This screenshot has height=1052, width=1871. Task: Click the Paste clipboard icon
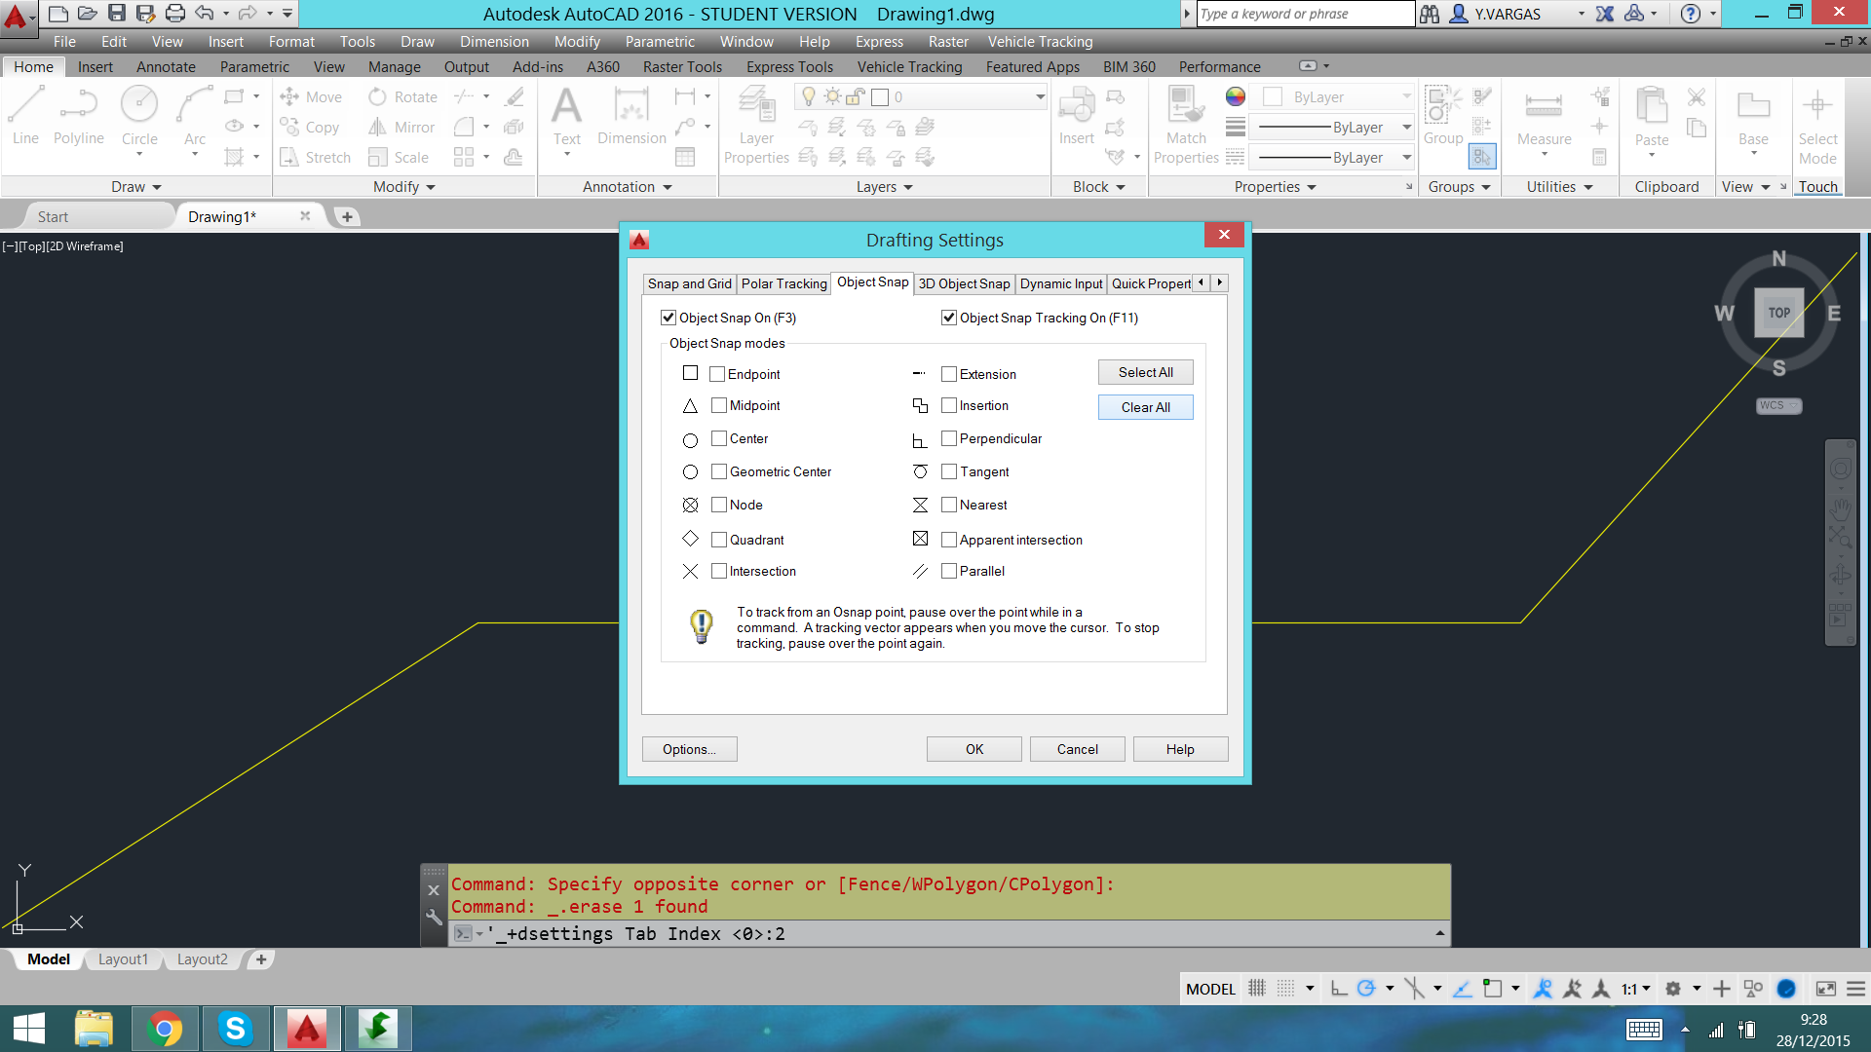tap(1652, 117)
